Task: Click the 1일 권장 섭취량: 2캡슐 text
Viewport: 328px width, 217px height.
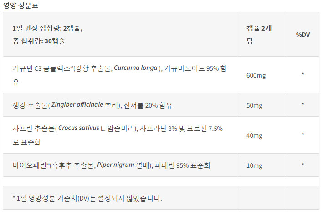Action: (48, 28)
